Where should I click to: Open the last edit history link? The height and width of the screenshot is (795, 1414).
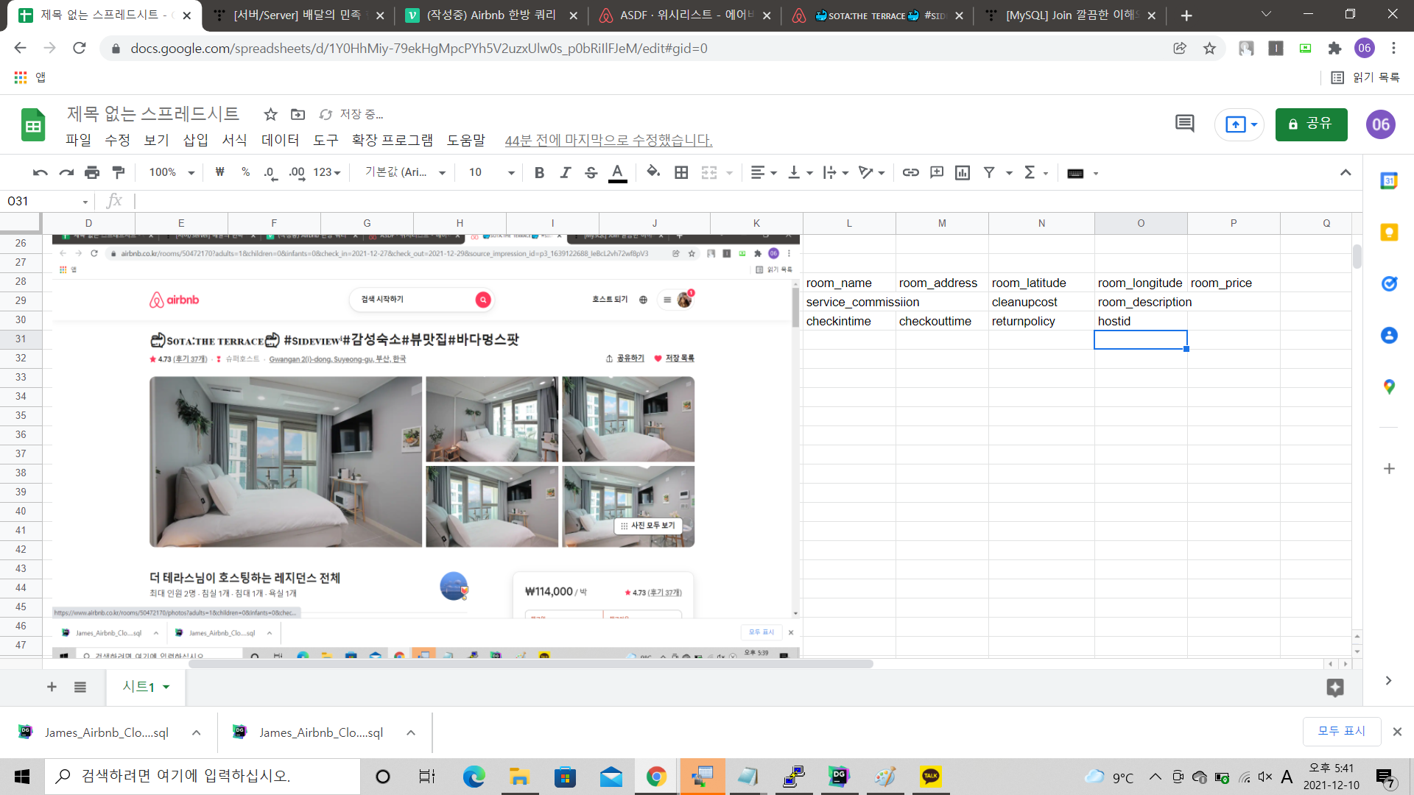pos(608,140)
